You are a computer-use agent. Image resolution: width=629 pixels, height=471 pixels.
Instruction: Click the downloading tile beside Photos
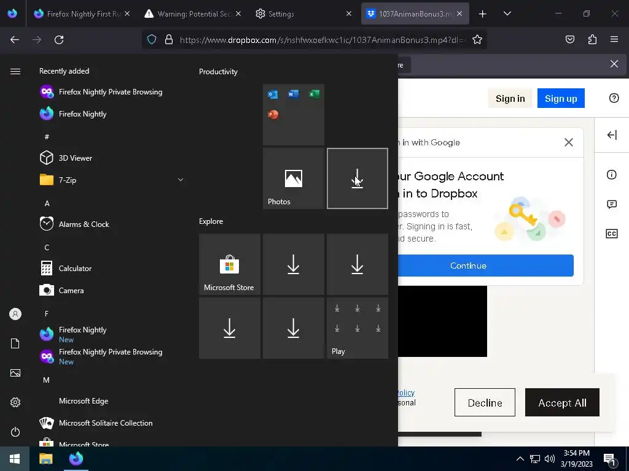[357, 178]
